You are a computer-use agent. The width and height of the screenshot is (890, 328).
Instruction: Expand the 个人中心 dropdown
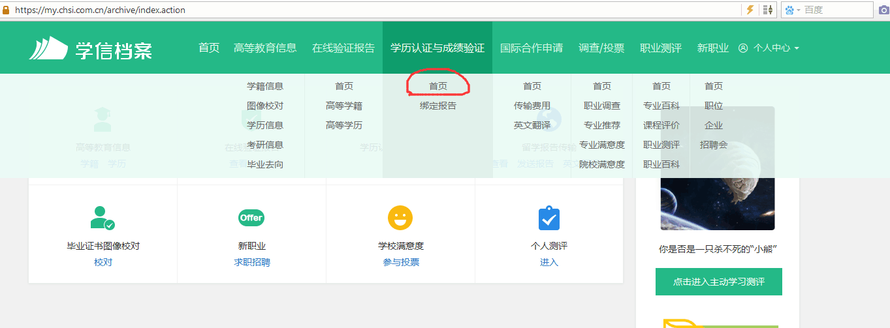pos(769,48)
